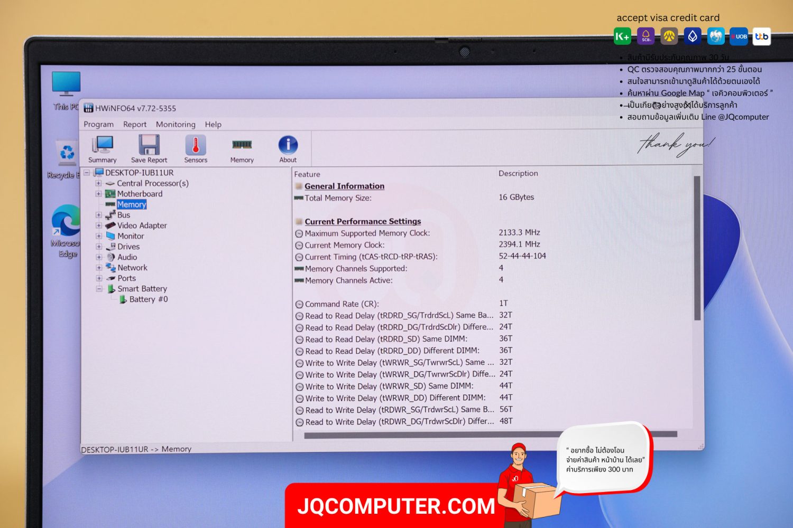Click the Current Performance Settings heading
Viewport: 793px width, 528px height.
tap(363, 221)
